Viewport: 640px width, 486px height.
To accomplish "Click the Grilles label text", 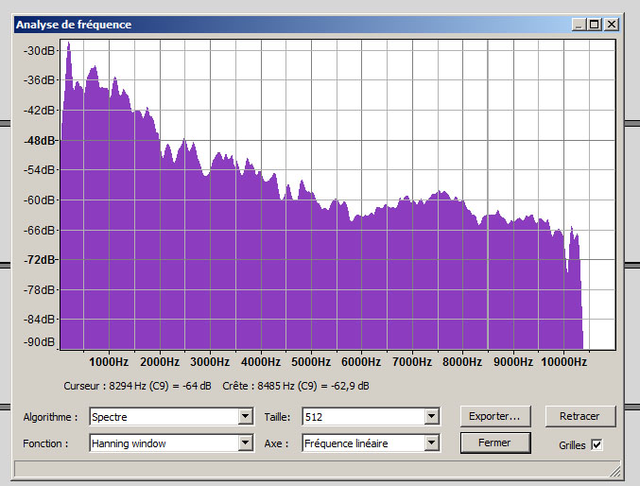I will coord(572,445).
